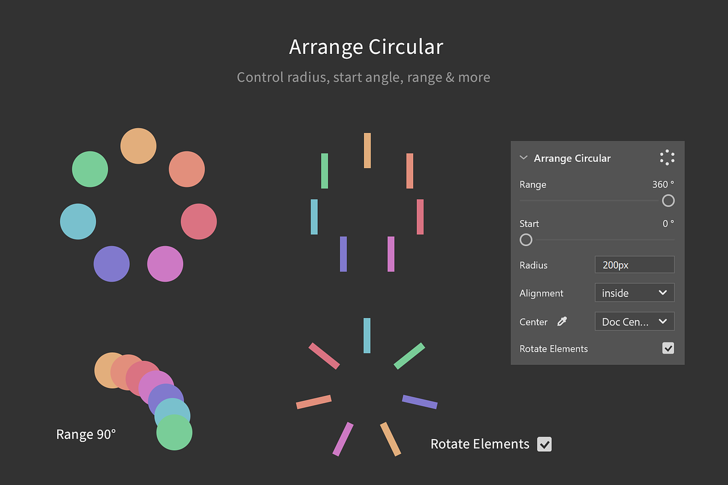728x485 pixels.
Task: Click the Range slider handle
Action: (x=668, y=201)
